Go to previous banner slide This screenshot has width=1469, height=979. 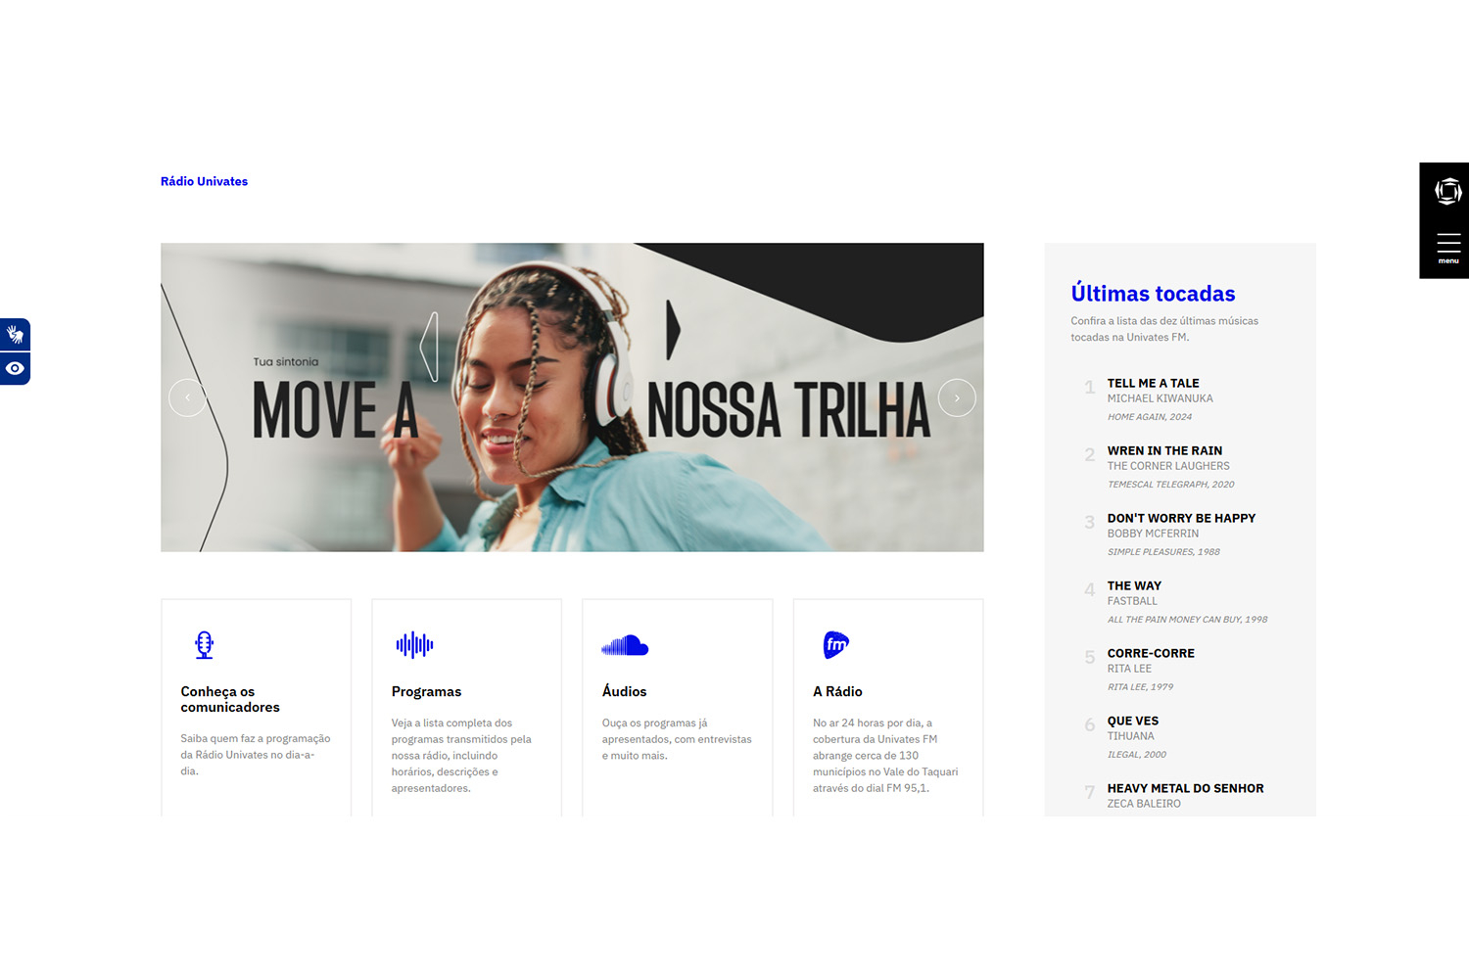187,397
